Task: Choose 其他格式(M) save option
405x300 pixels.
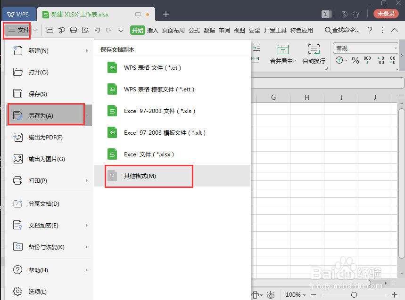Action: tap(173, 176)
